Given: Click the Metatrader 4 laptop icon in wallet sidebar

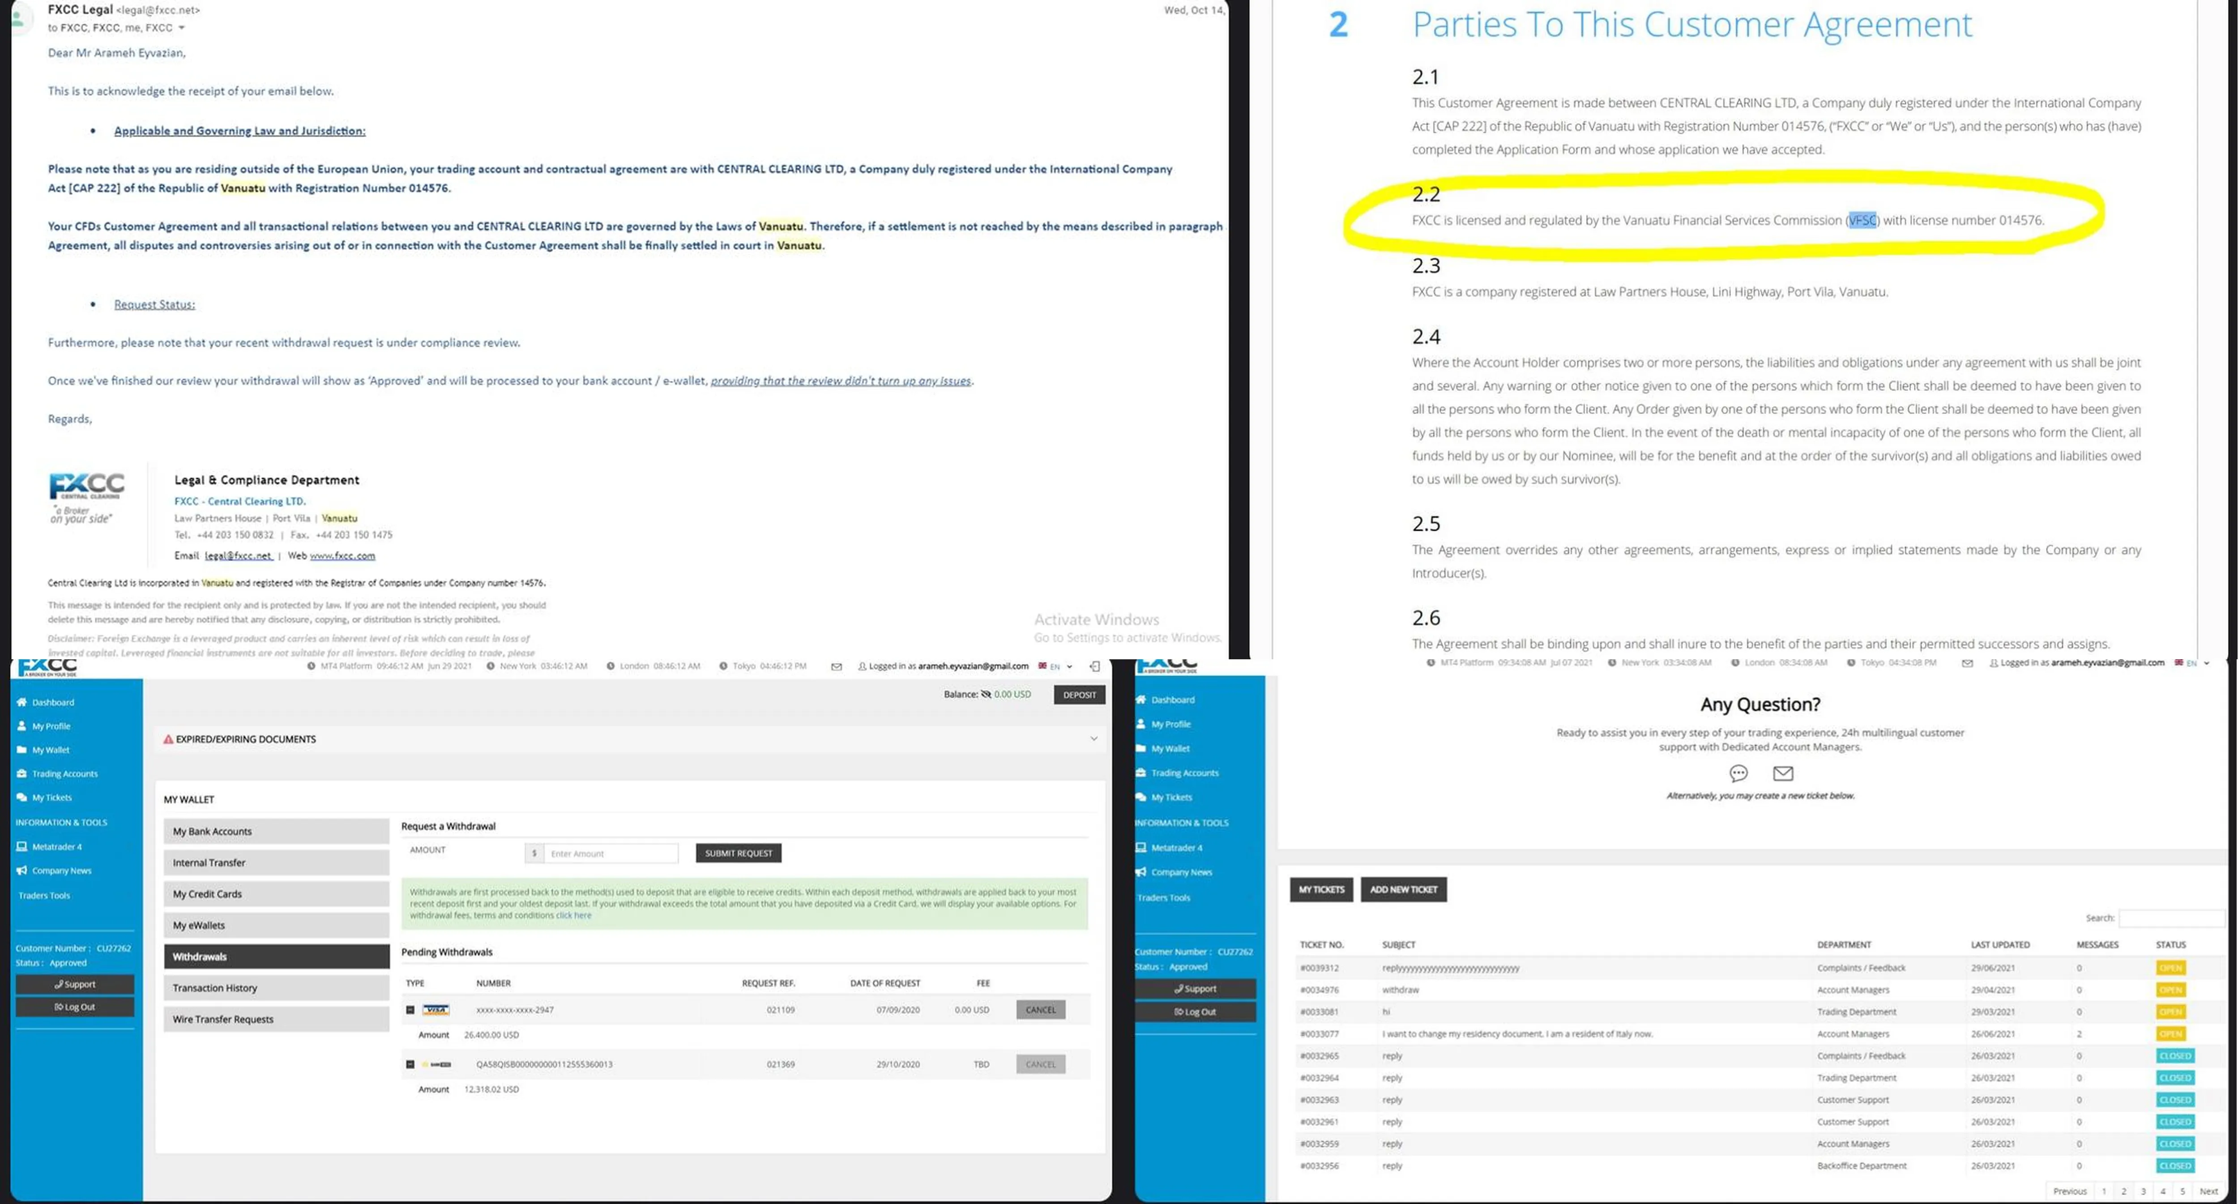Looking at the screenshot, I should click(22, 846).
